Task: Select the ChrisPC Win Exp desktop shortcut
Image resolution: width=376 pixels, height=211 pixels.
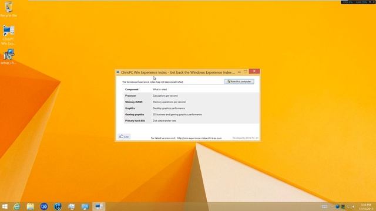Action: click(8, 35)
